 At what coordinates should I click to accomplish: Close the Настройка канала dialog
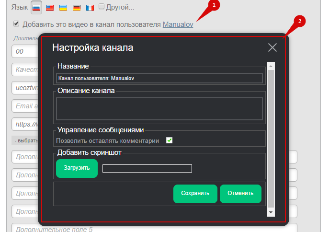click(272, 47)
